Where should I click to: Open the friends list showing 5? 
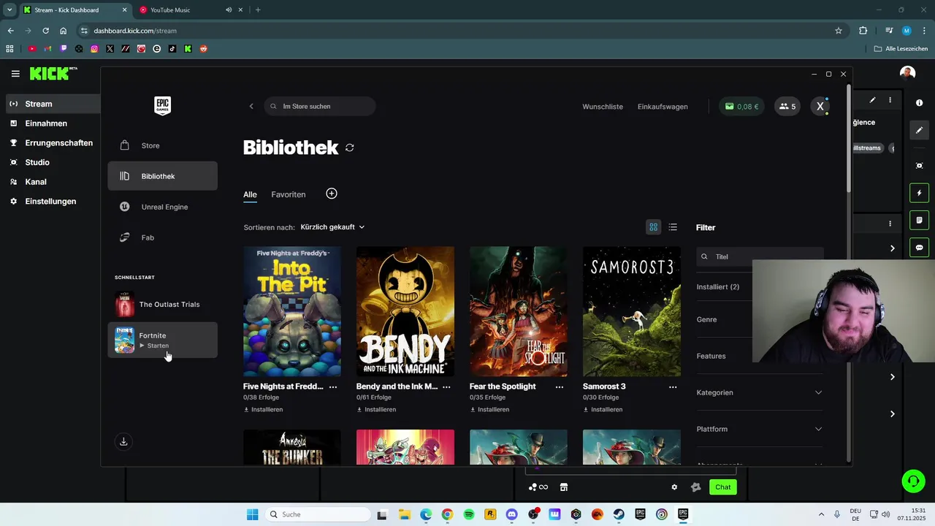click(x=787, y=107)
